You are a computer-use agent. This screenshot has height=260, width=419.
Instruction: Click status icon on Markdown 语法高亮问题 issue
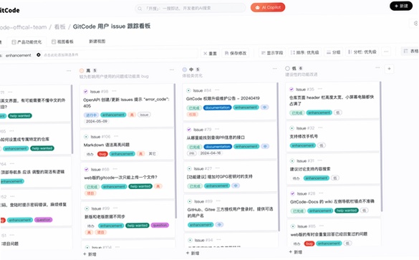(x=86, y=137)
